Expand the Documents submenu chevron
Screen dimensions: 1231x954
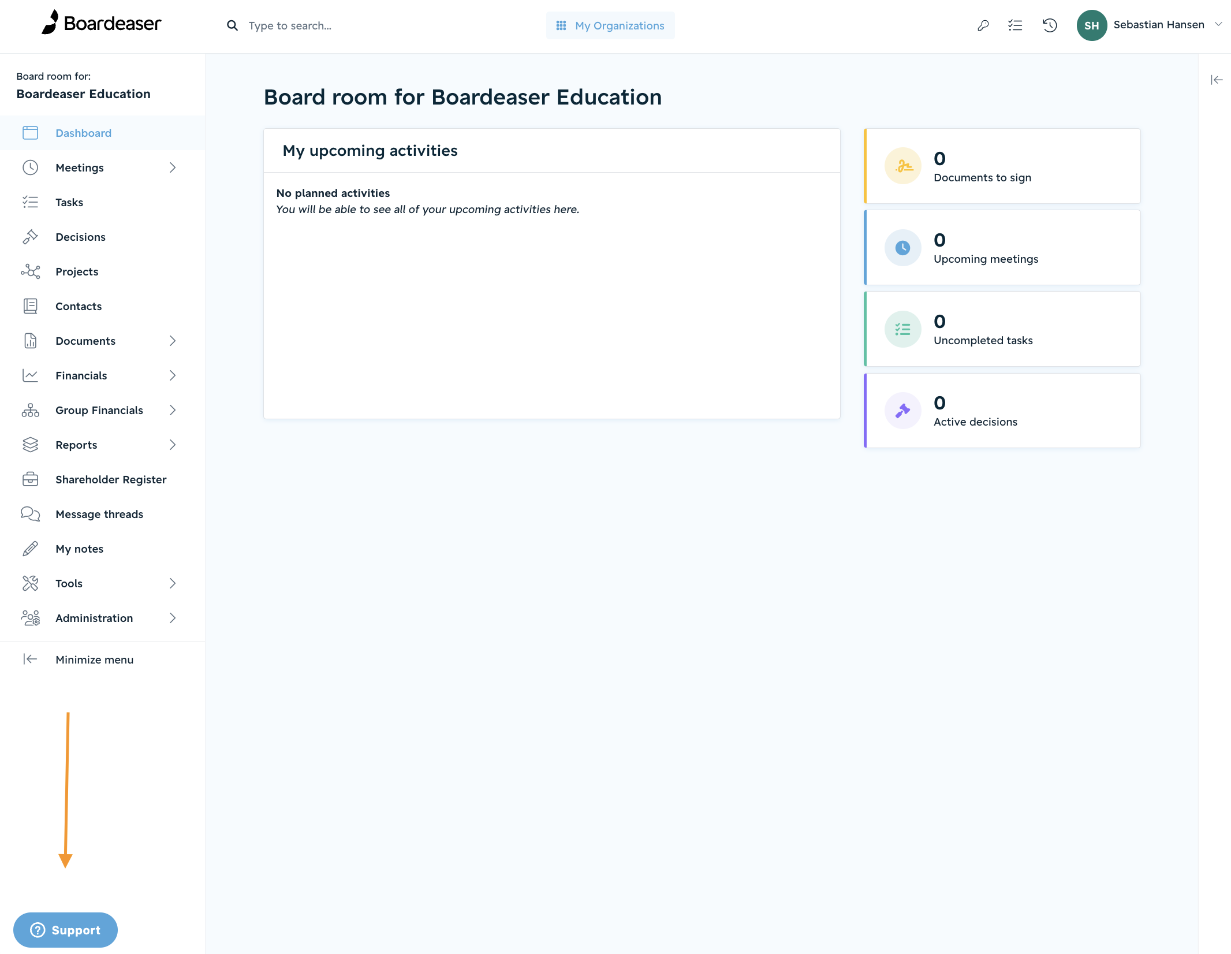coord(172,341)
